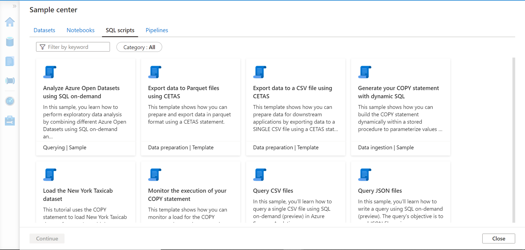Switch to the Datasets tab

[44, 30]
